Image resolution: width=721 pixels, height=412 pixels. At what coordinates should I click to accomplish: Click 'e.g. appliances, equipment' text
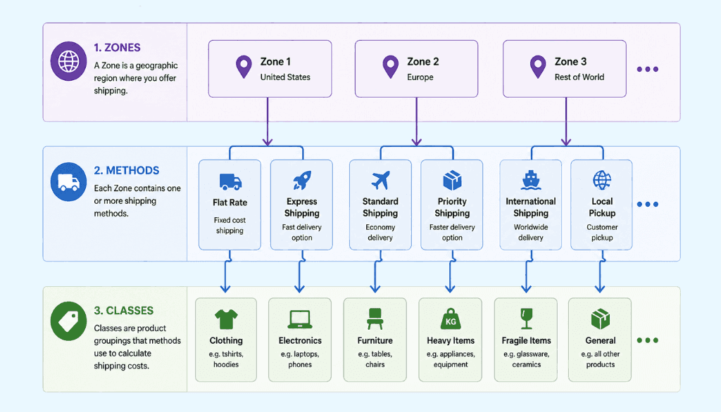point(451,359)
